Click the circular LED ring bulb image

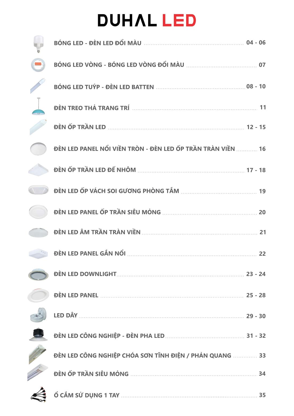38,65
